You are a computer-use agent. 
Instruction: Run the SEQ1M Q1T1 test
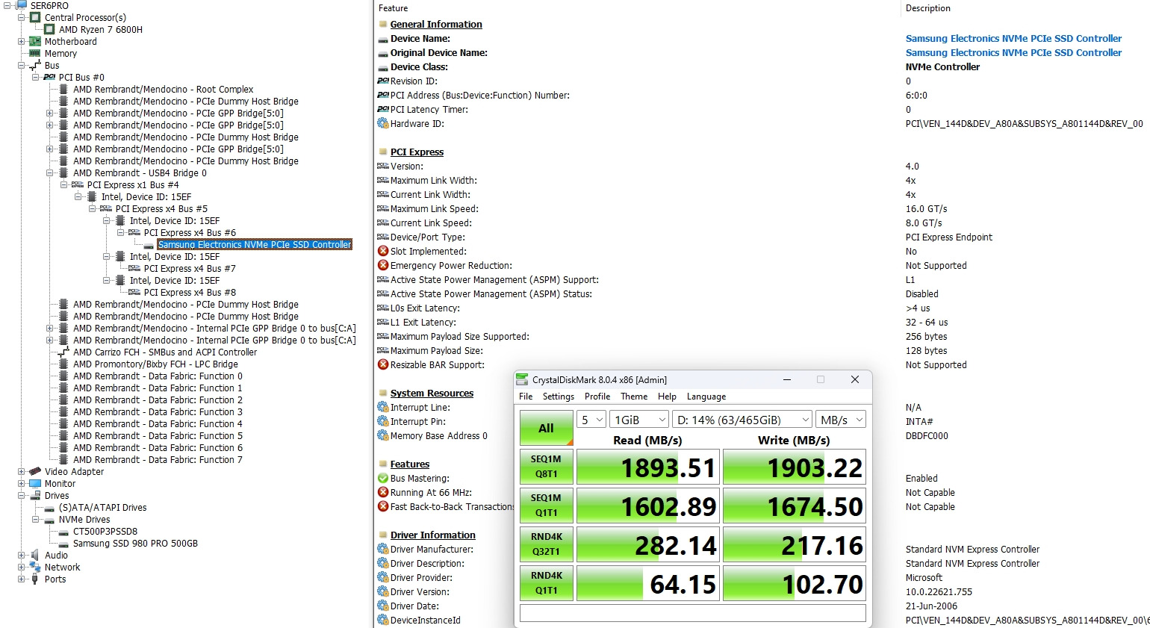click(547, 506)
